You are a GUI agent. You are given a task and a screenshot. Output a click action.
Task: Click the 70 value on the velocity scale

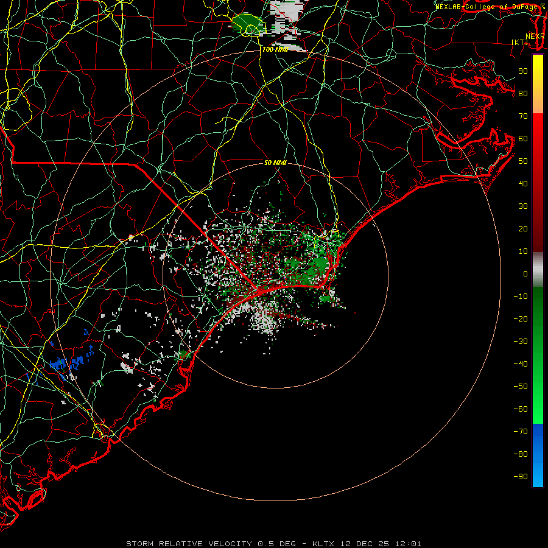click(x=523, y=116)
